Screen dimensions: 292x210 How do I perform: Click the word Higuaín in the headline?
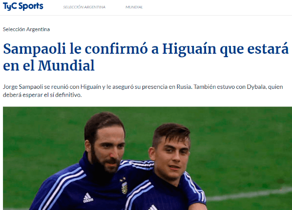pyautogui.click(x=189, y=49)
